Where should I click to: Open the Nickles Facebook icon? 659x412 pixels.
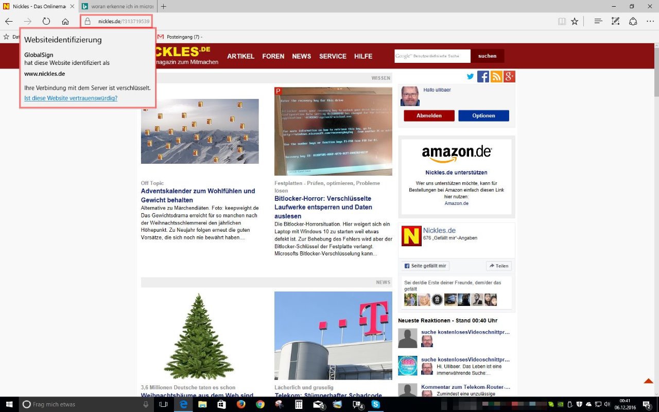click(483, 77)
